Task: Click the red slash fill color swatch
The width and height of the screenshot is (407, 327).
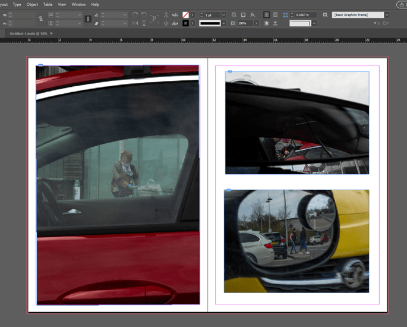Action: pyautogui.click(x=186, y=14)
